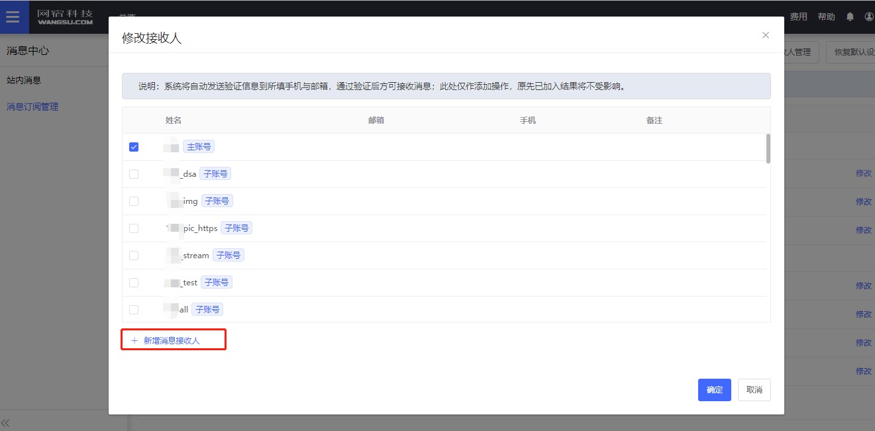Image resolution: width=875 pixels, height=431 pixels.
Task: Open 站内消息 in sidebar
Action: (24, 80)
